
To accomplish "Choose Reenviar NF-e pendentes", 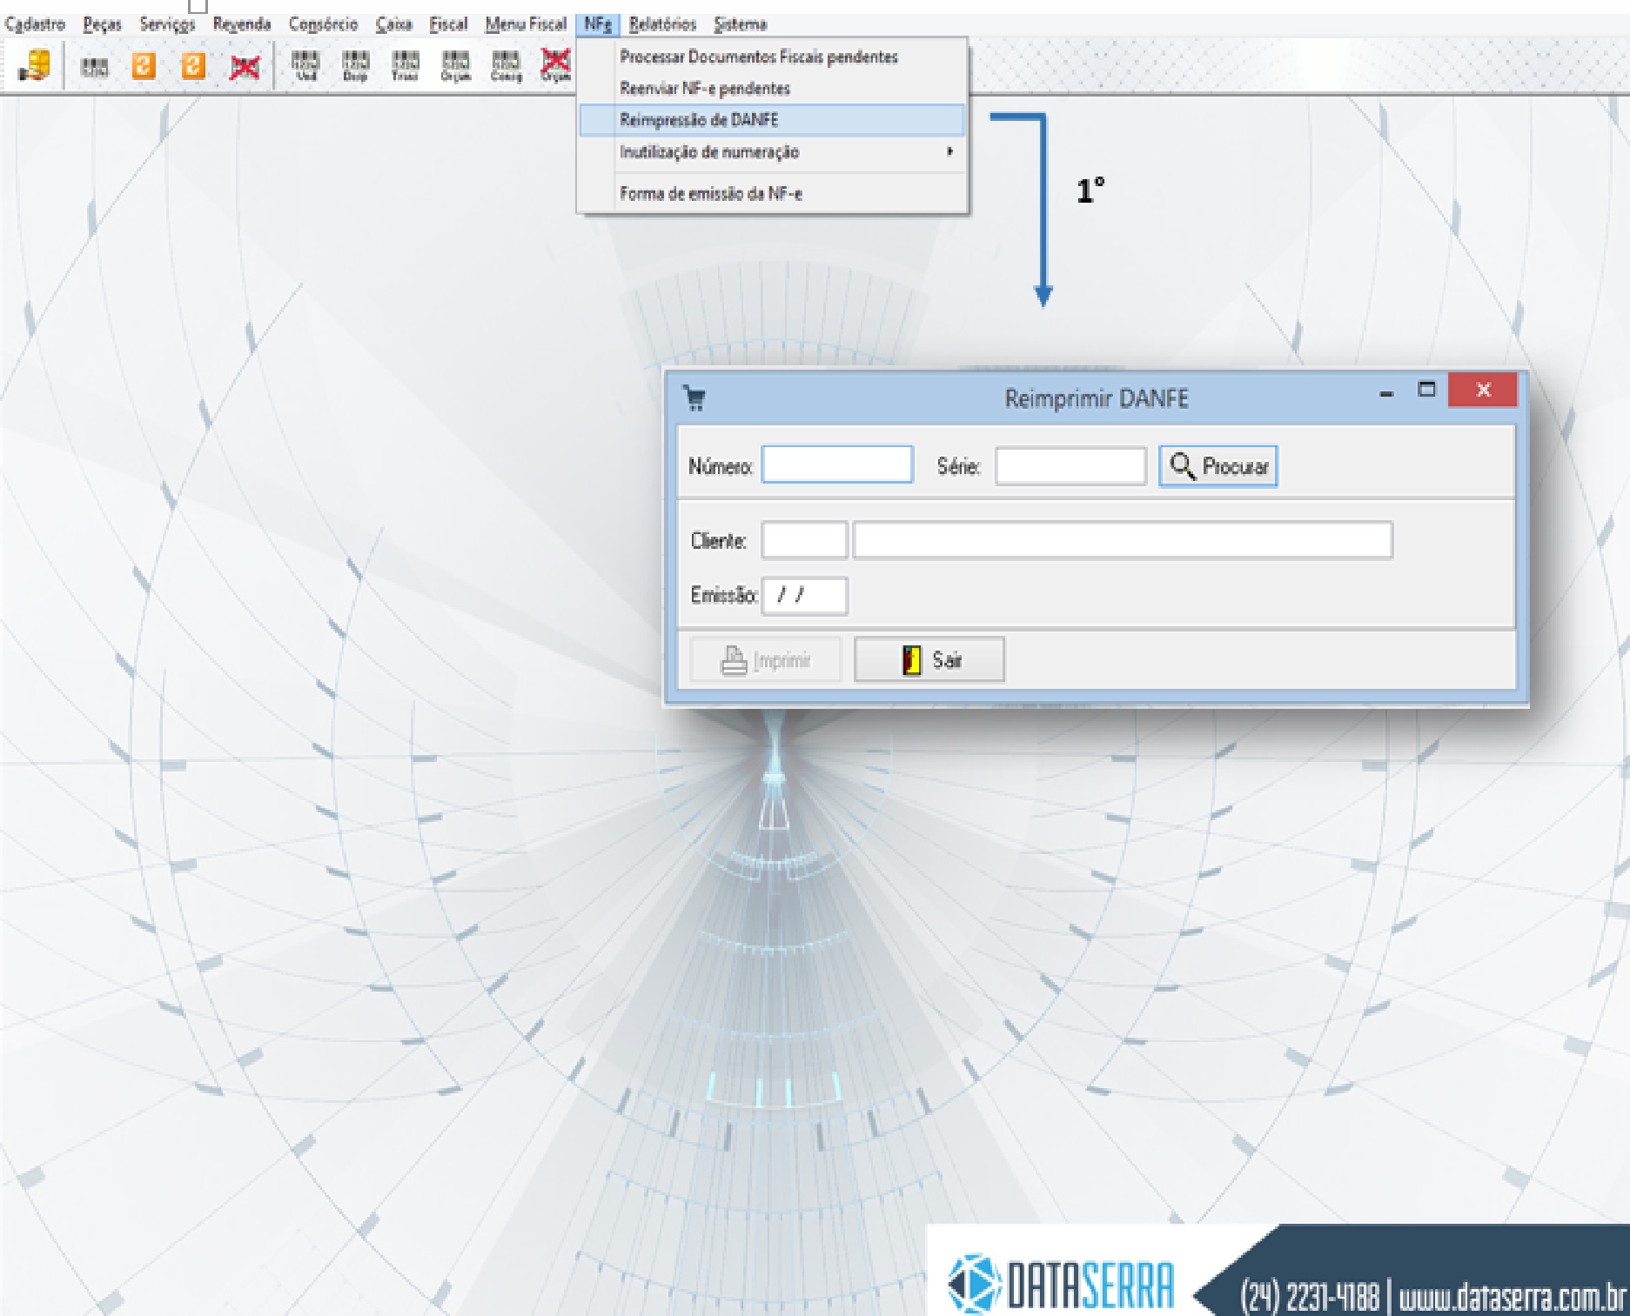I will coord(773,89).
